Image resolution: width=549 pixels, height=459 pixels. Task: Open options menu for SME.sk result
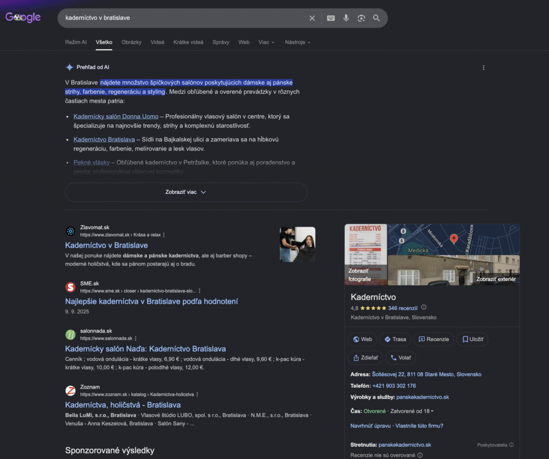199,291
